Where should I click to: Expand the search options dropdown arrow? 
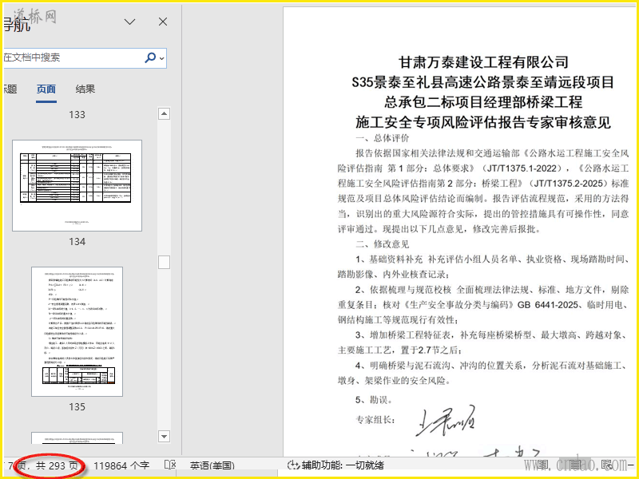click(162, 58)
